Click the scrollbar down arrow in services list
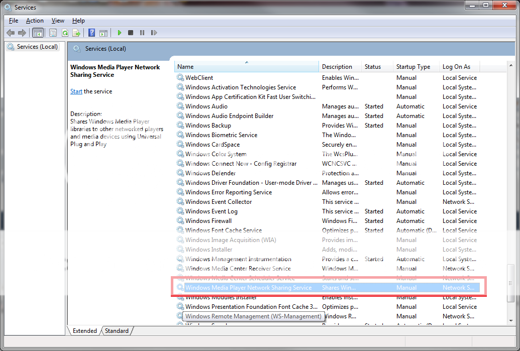The height and width of the screenshot is (351, 520). 510,320
